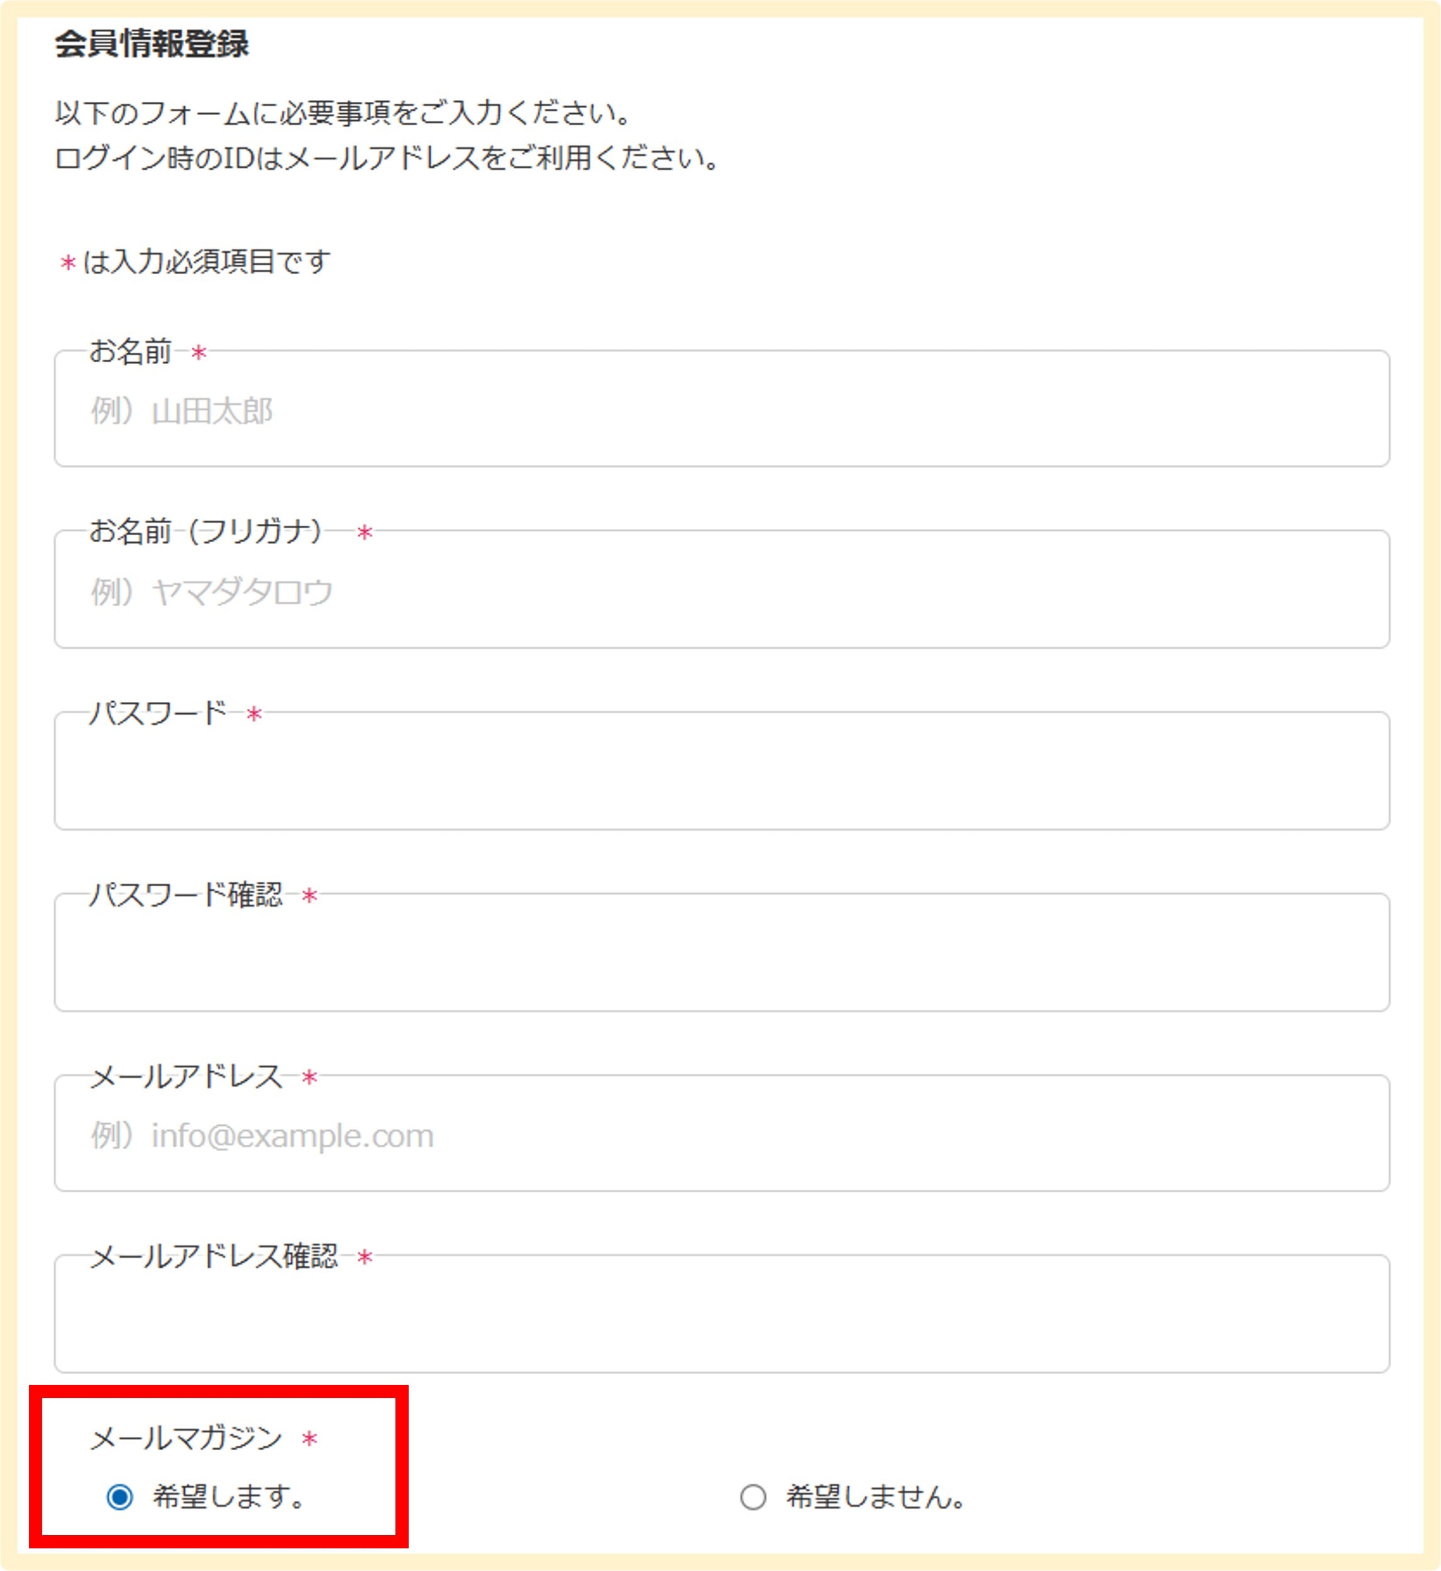Focus the お名前 (フリガナ) input field
Viewport: 1441px width, 1571px height.
pyautogui.click(x=721, y=592)
